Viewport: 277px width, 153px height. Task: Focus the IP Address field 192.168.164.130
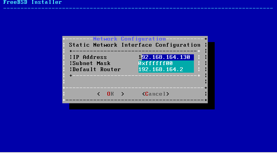tap(166, 57)
